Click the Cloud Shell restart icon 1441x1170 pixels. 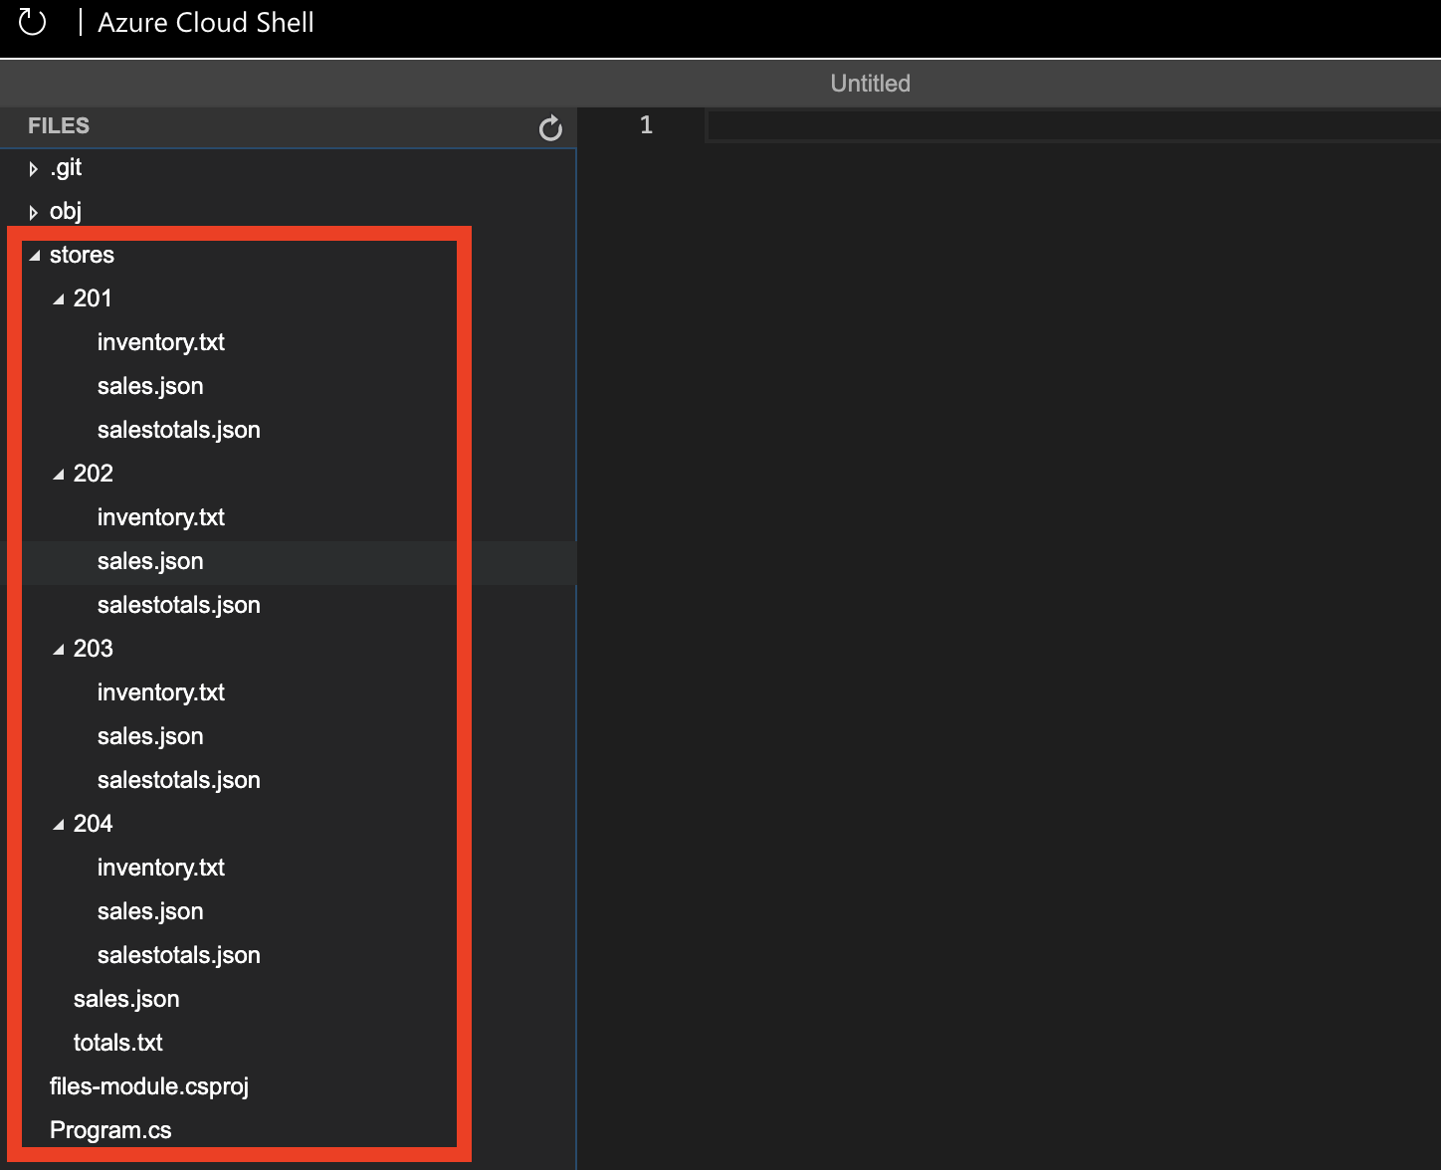pos(32,22)
